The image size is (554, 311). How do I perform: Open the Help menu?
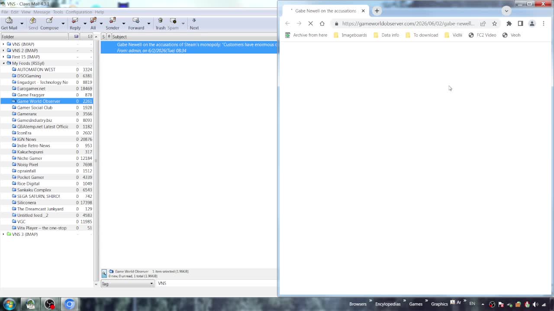100,12
